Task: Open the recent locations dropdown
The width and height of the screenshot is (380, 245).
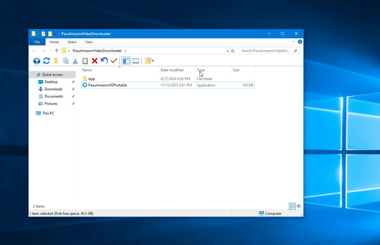Action: 50,51
